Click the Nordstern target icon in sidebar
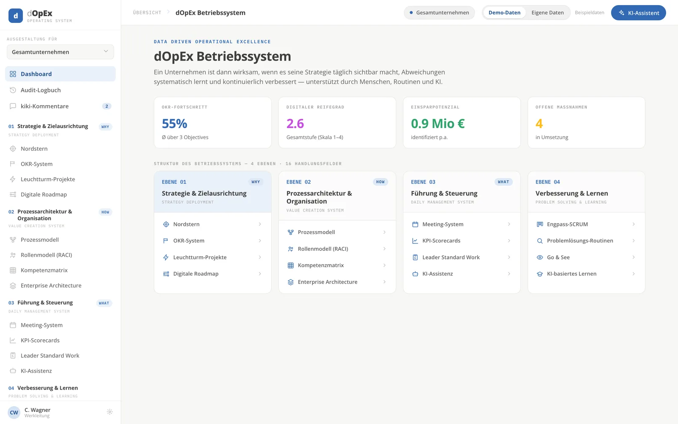This screenshot has height=424, width=678. coord(13,149)
